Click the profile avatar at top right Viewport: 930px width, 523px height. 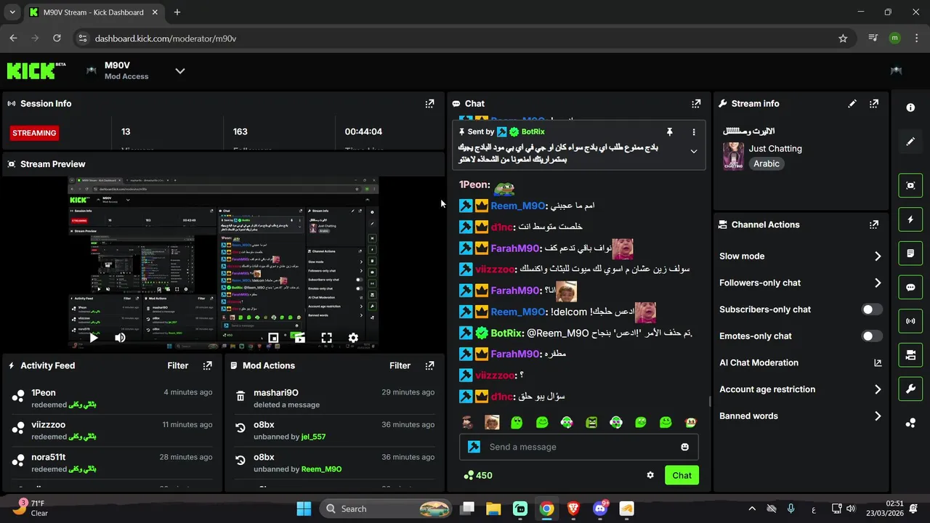pos(896,70)
